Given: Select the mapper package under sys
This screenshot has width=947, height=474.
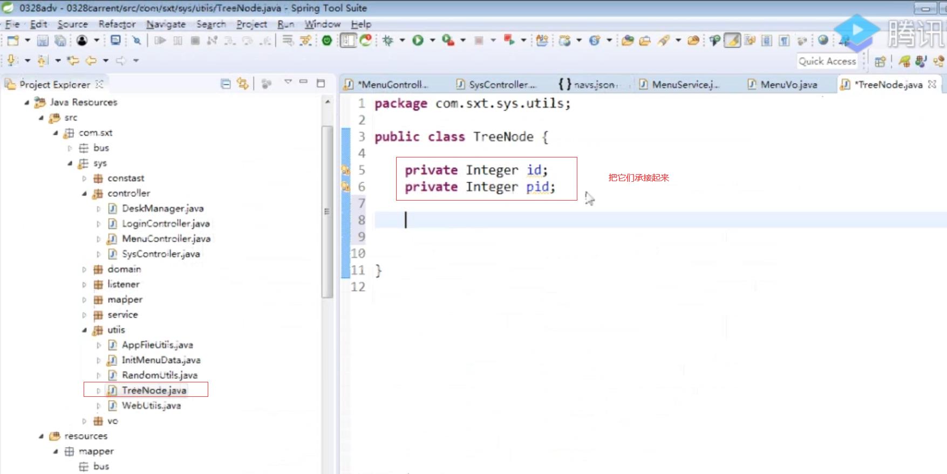Looking at the screenshot, I should (125, 300).
